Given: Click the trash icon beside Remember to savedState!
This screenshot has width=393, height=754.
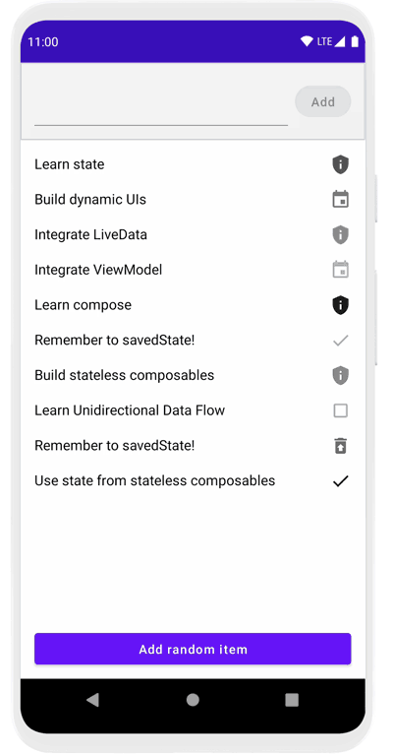Looking at the screenshot, I should click(x=340, y=446).
